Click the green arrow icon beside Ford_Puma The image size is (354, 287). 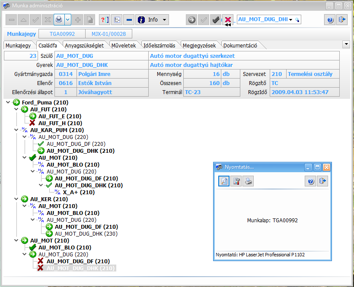tap(16, 102)
